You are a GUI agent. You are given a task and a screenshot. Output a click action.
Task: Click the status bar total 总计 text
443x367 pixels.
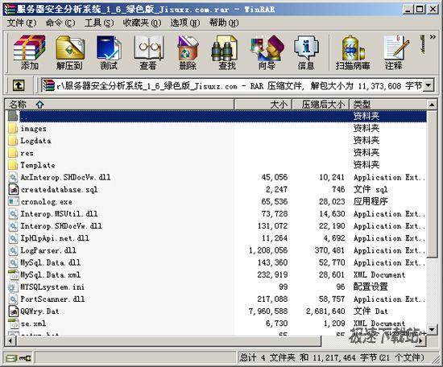point(332,357)
